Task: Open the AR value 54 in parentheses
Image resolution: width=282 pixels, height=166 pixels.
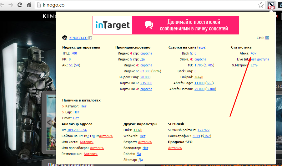Action: pyautogui.click(x=77, y=65)
